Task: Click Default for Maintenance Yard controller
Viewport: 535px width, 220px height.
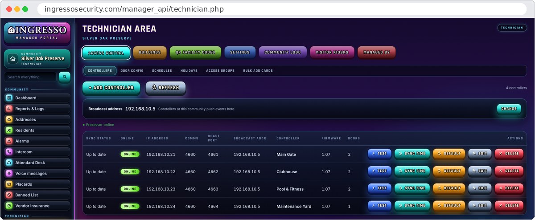Action: [449, 206]
